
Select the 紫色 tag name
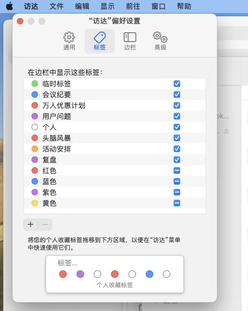pos(49,192)
